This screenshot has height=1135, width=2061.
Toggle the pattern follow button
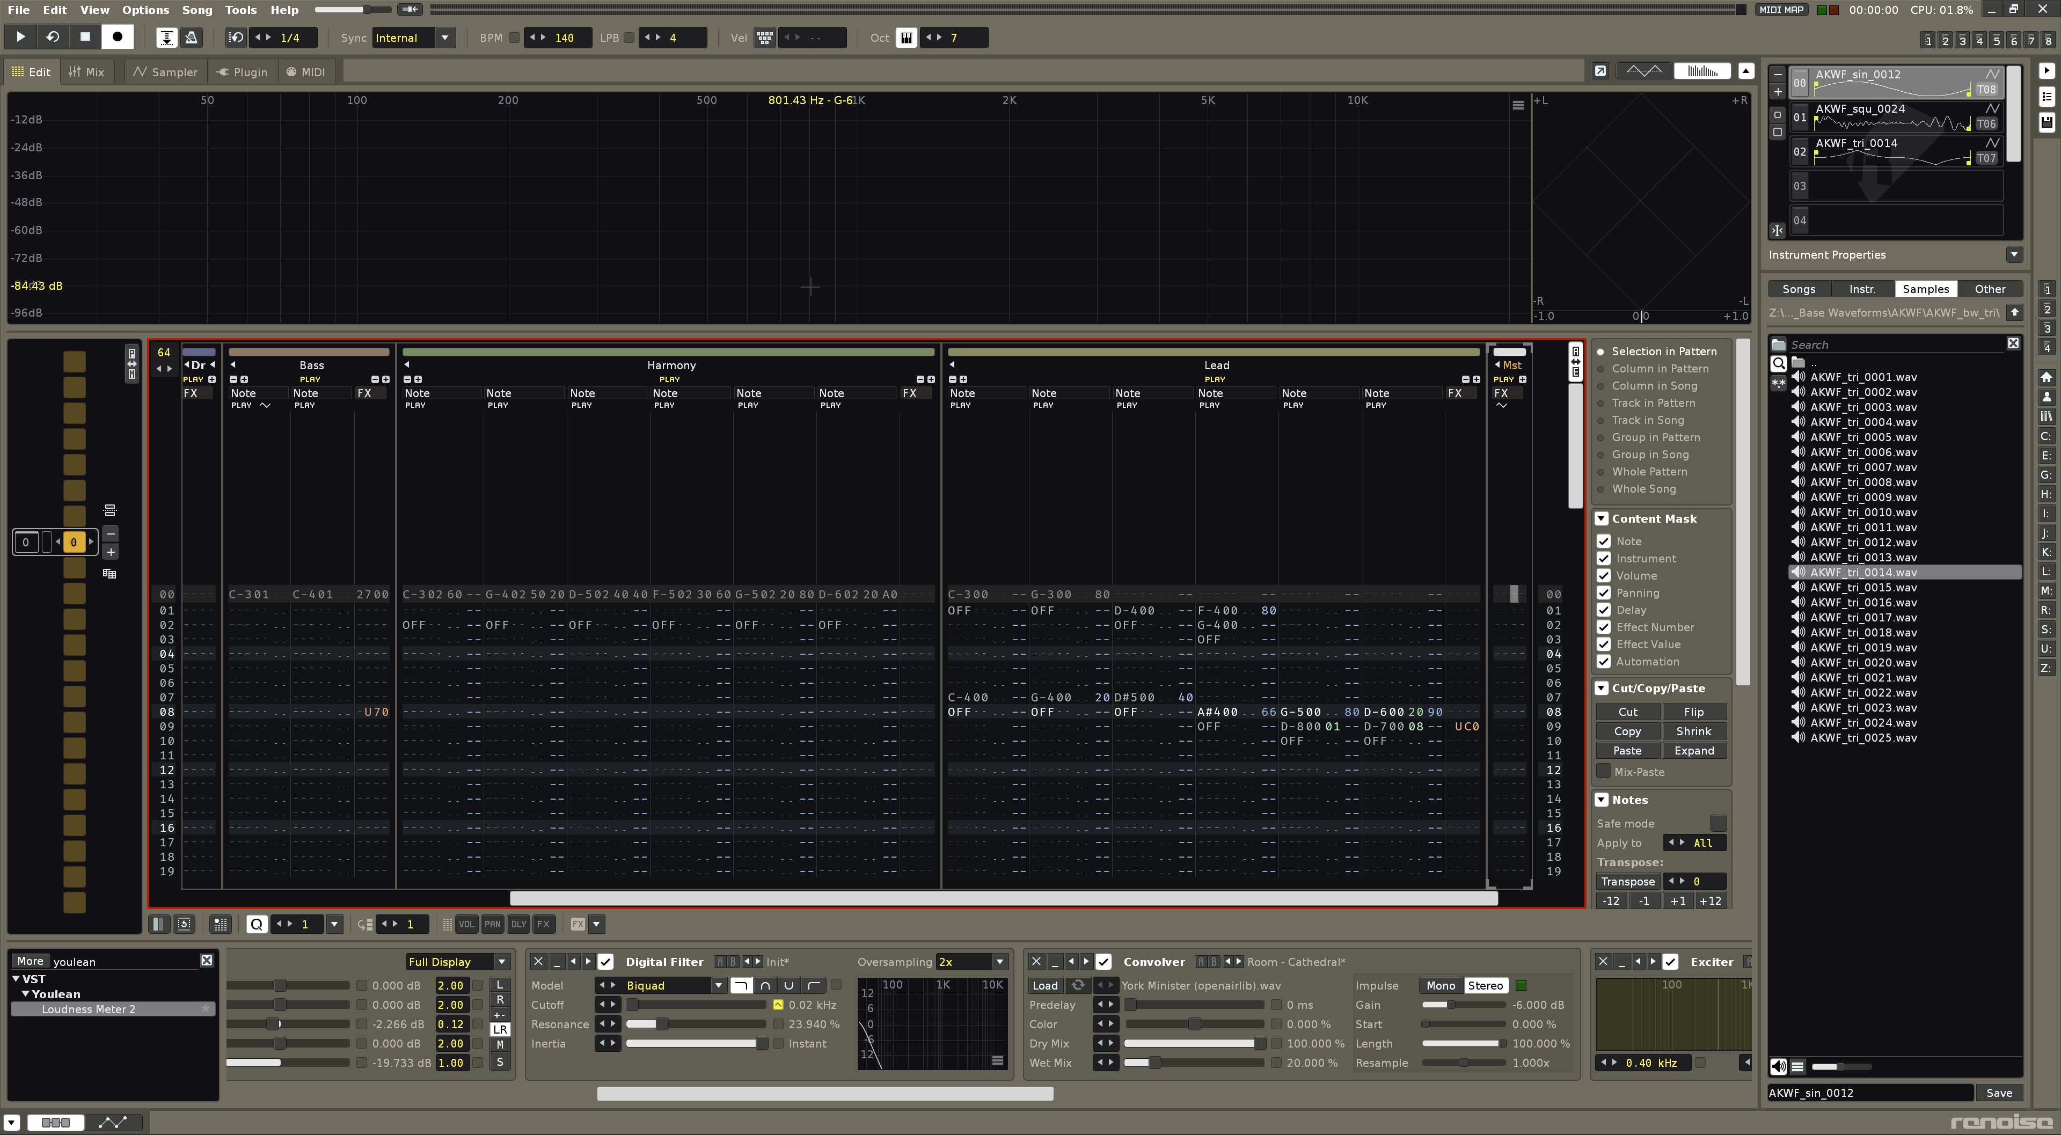point(166,38)
